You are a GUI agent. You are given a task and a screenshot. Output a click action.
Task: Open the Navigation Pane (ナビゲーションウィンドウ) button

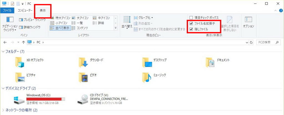[x=10, y=23]
